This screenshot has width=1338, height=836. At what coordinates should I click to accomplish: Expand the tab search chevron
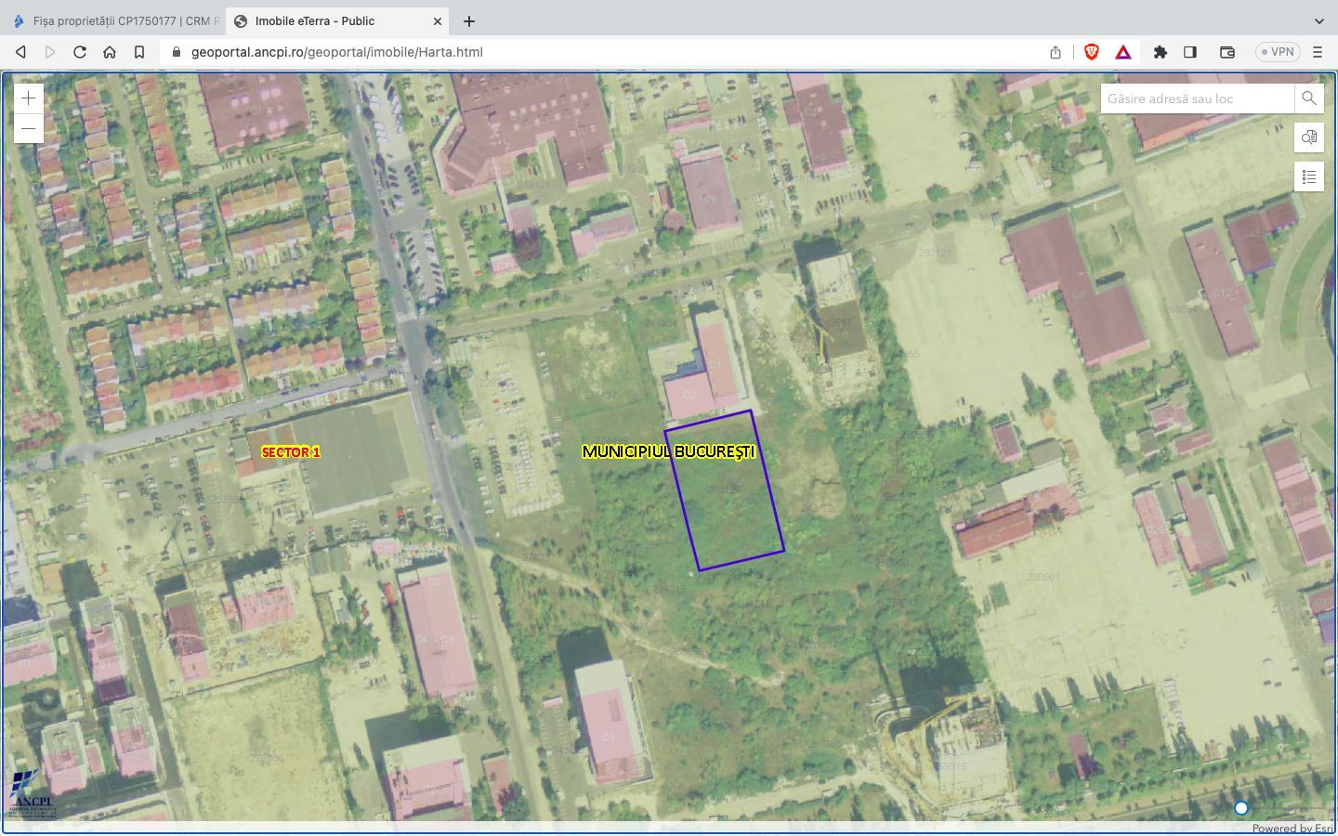(x=1318, y=20)
